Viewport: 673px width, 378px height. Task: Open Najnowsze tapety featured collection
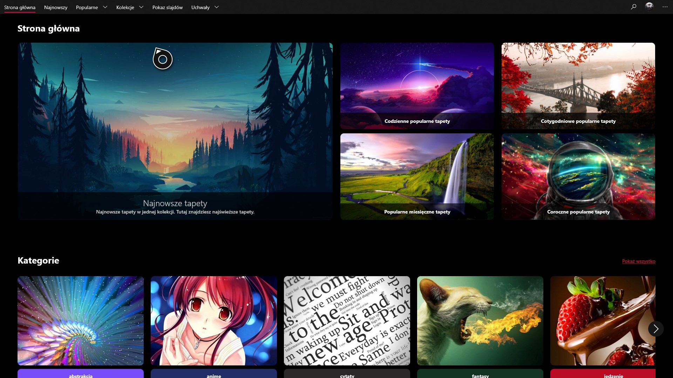click(x=175, y=131)
